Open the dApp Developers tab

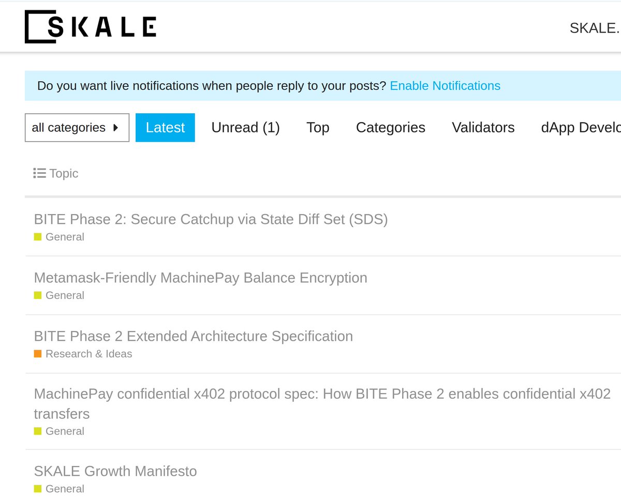click(581, 127)
